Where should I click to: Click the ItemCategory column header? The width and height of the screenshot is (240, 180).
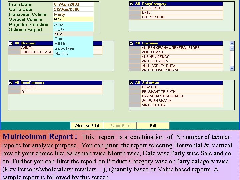61,83
